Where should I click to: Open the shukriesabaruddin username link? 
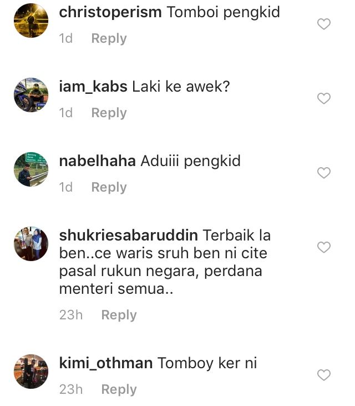coord(129,235)
